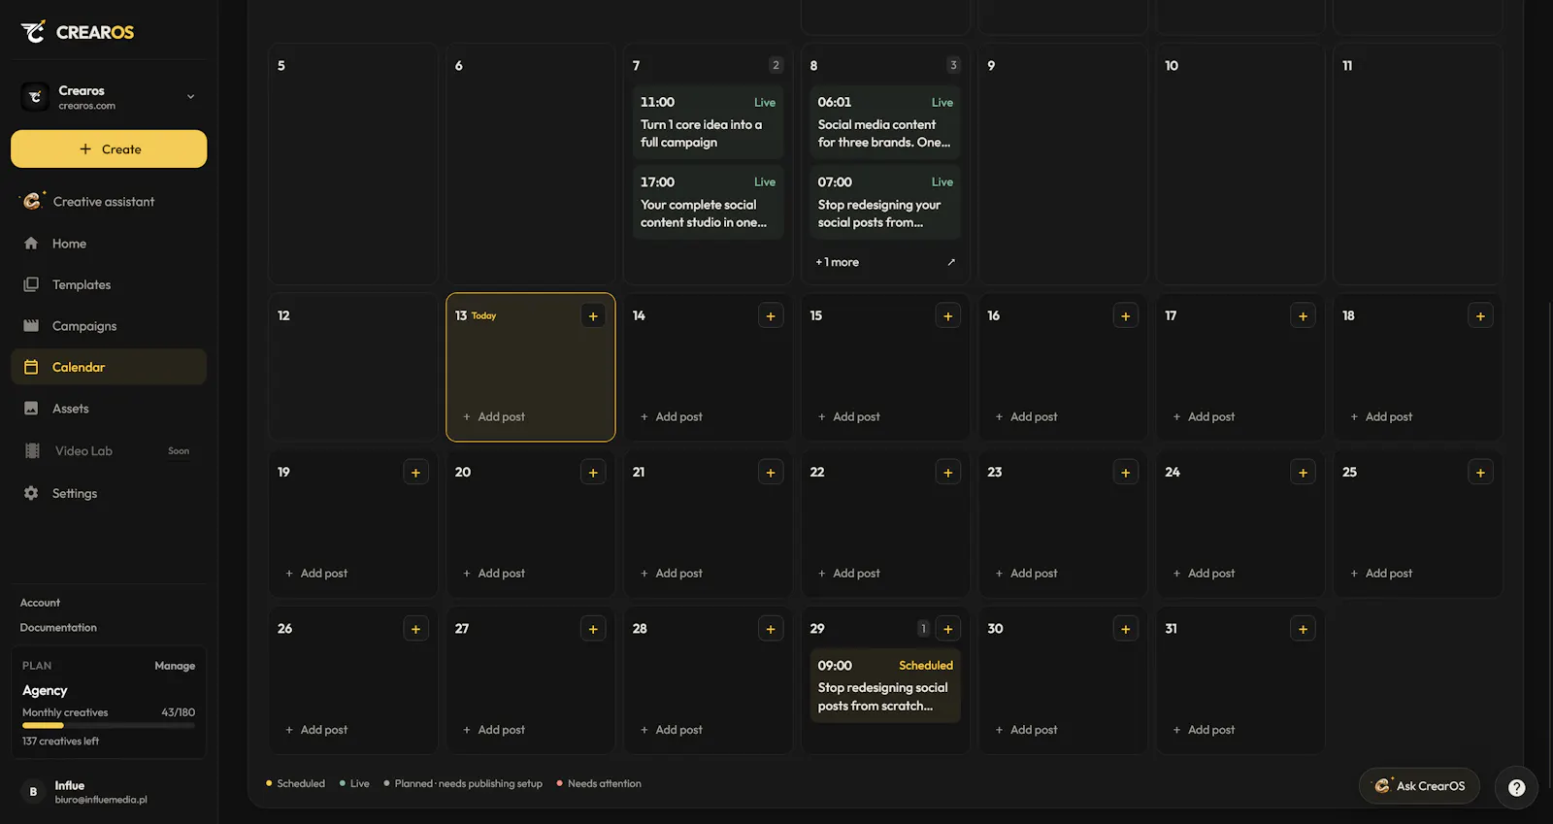The width and height of the screenshot is (1553, 824).
Task: Click plus icon on day 21
Action: (x=771, y=473)
